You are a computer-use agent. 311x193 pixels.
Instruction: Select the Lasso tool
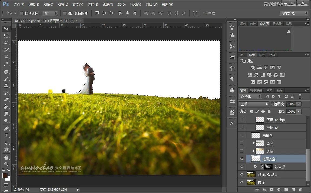click(6, 43)
